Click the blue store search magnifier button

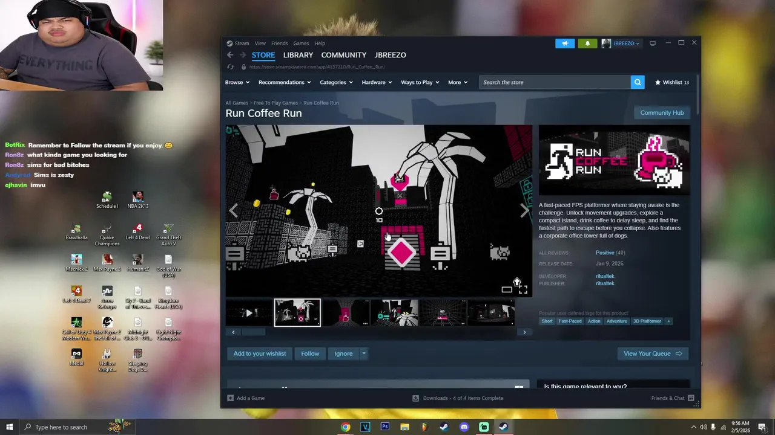638,82
